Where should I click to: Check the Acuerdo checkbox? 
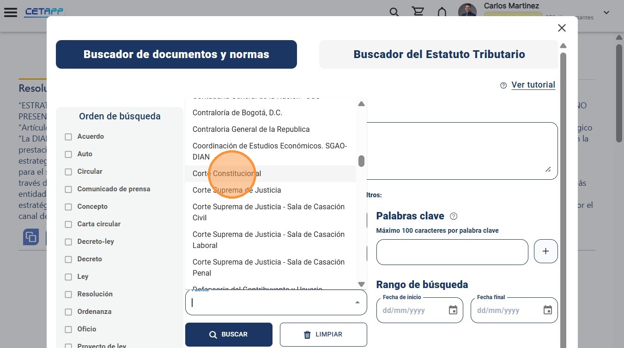click(68, 137)
